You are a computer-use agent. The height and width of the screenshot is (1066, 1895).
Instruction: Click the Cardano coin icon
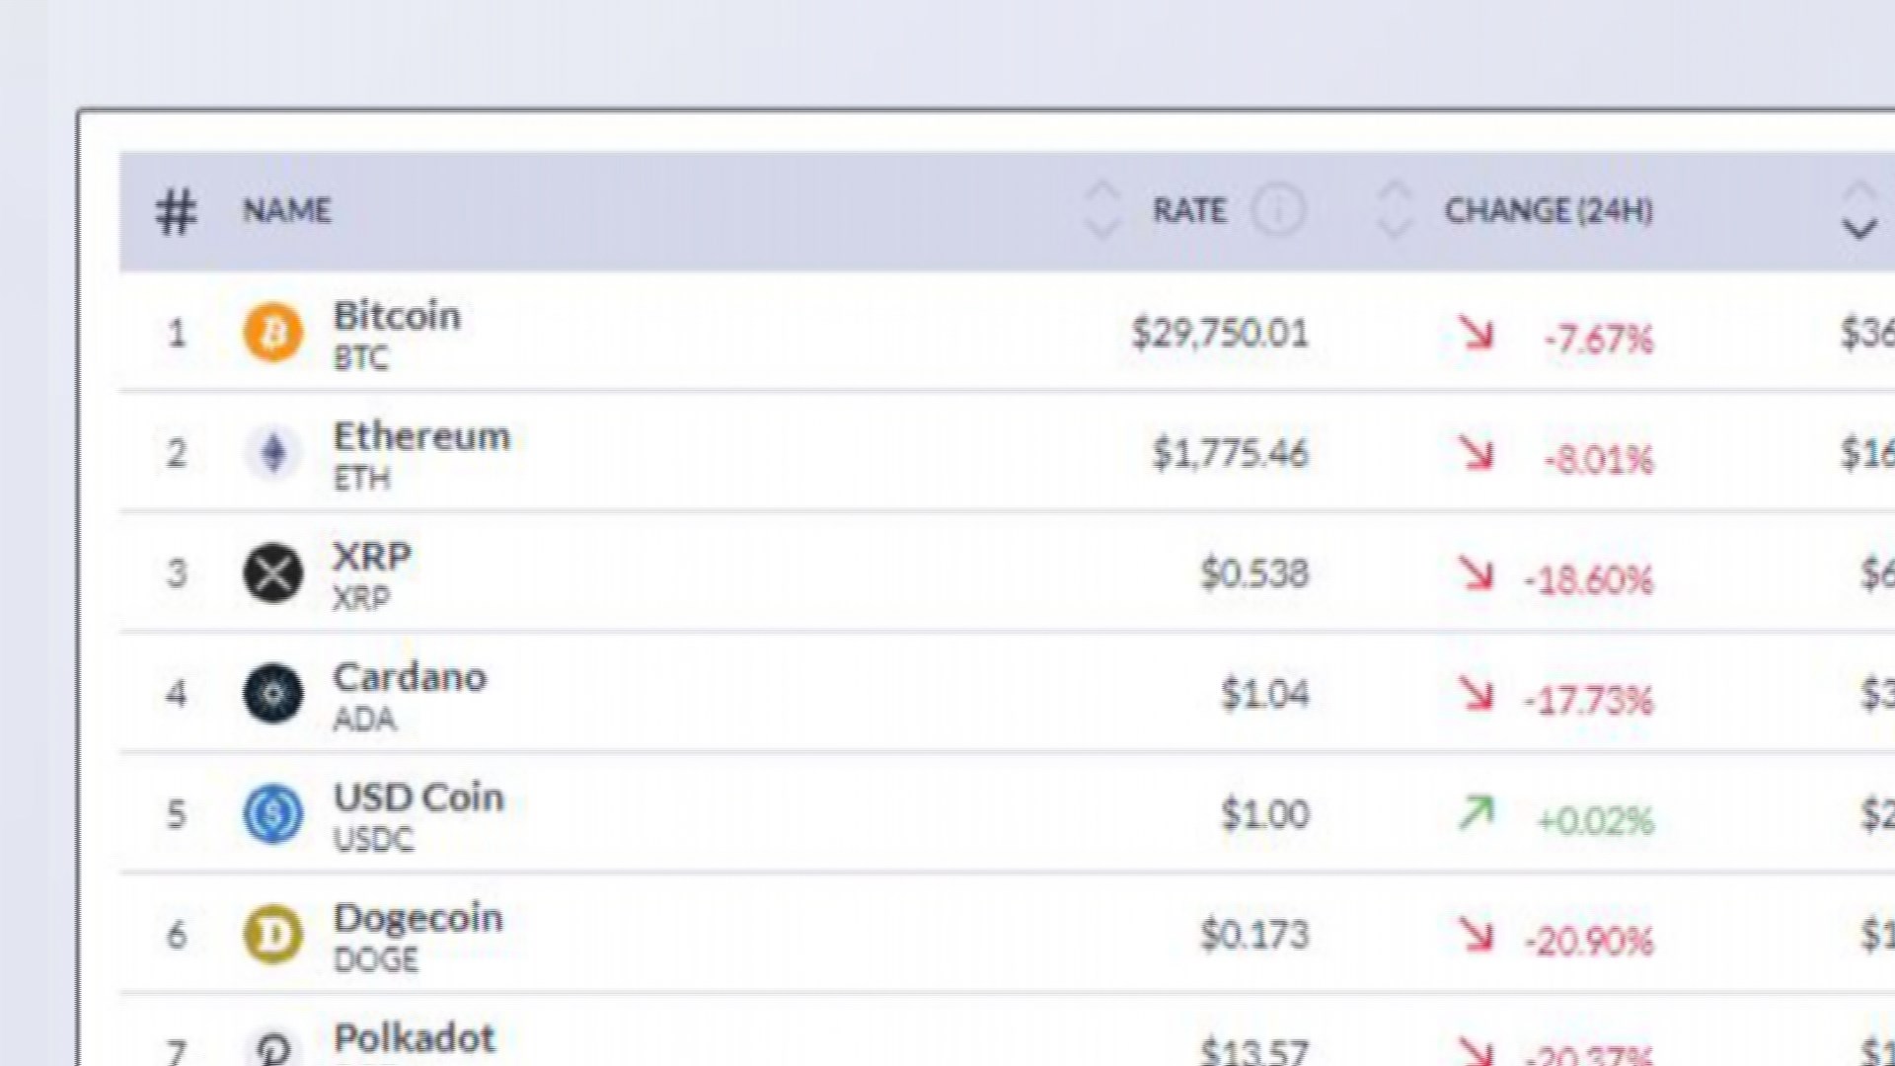[x=273, y=694]
